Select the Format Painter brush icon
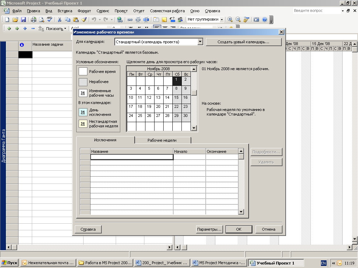Image resolution: width=358 pixels, height=268 pixels. point(84,20)
